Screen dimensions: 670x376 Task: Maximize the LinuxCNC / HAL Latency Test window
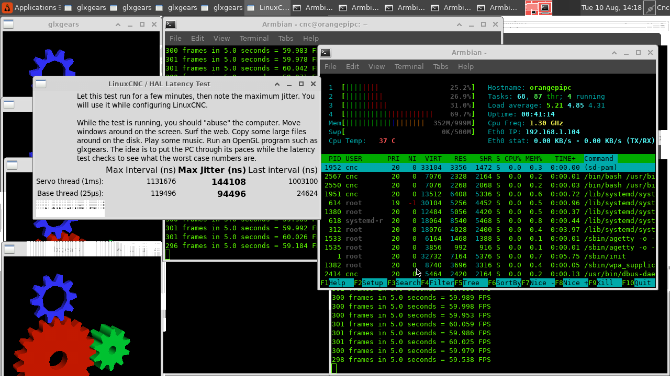pos(301,84)
